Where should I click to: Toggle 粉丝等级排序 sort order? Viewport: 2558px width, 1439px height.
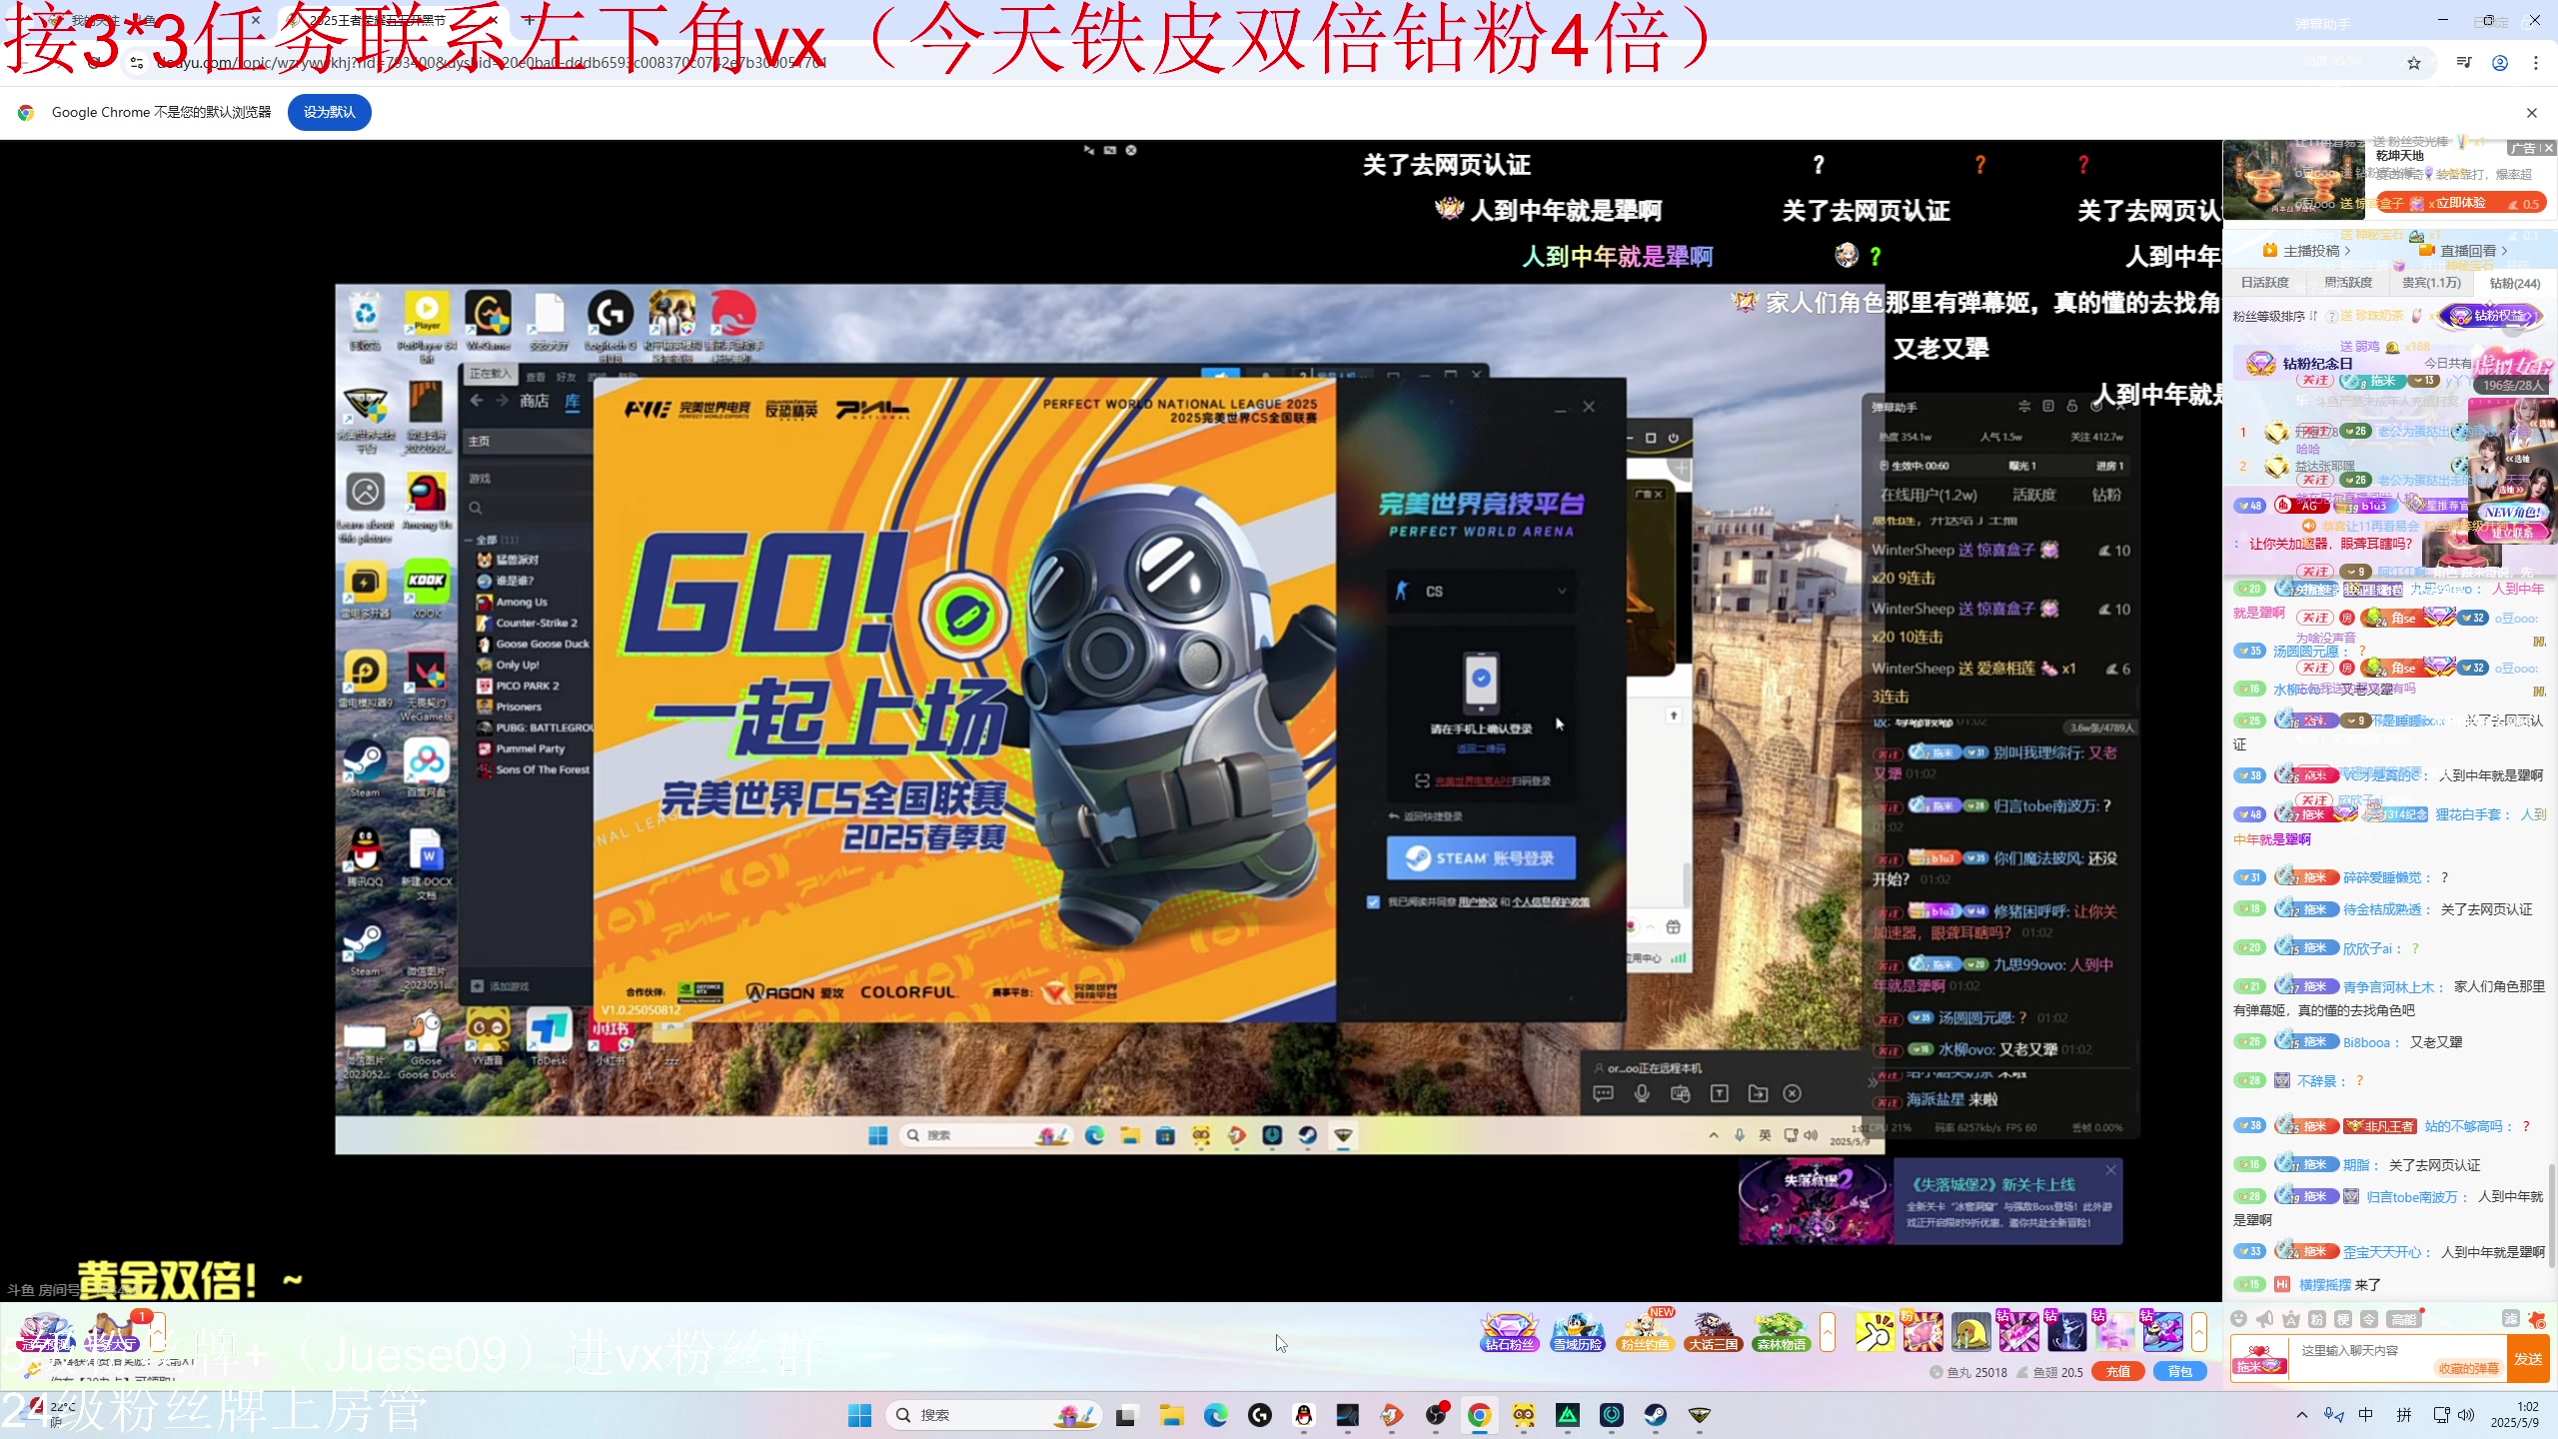(2274, 317)
